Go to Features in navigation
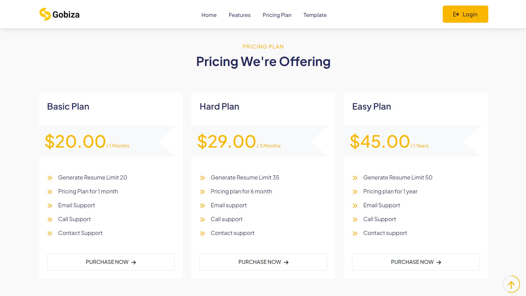526x296 pixels. 239,15
